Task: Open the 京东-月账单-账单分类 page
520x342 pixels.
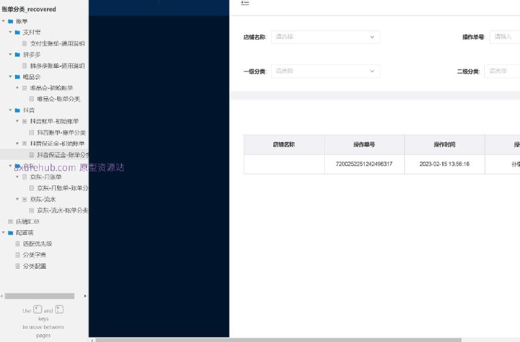Action: tap(62, 188)
